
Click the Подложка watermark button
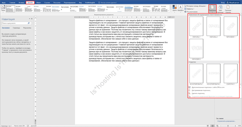tap(212, 9)
